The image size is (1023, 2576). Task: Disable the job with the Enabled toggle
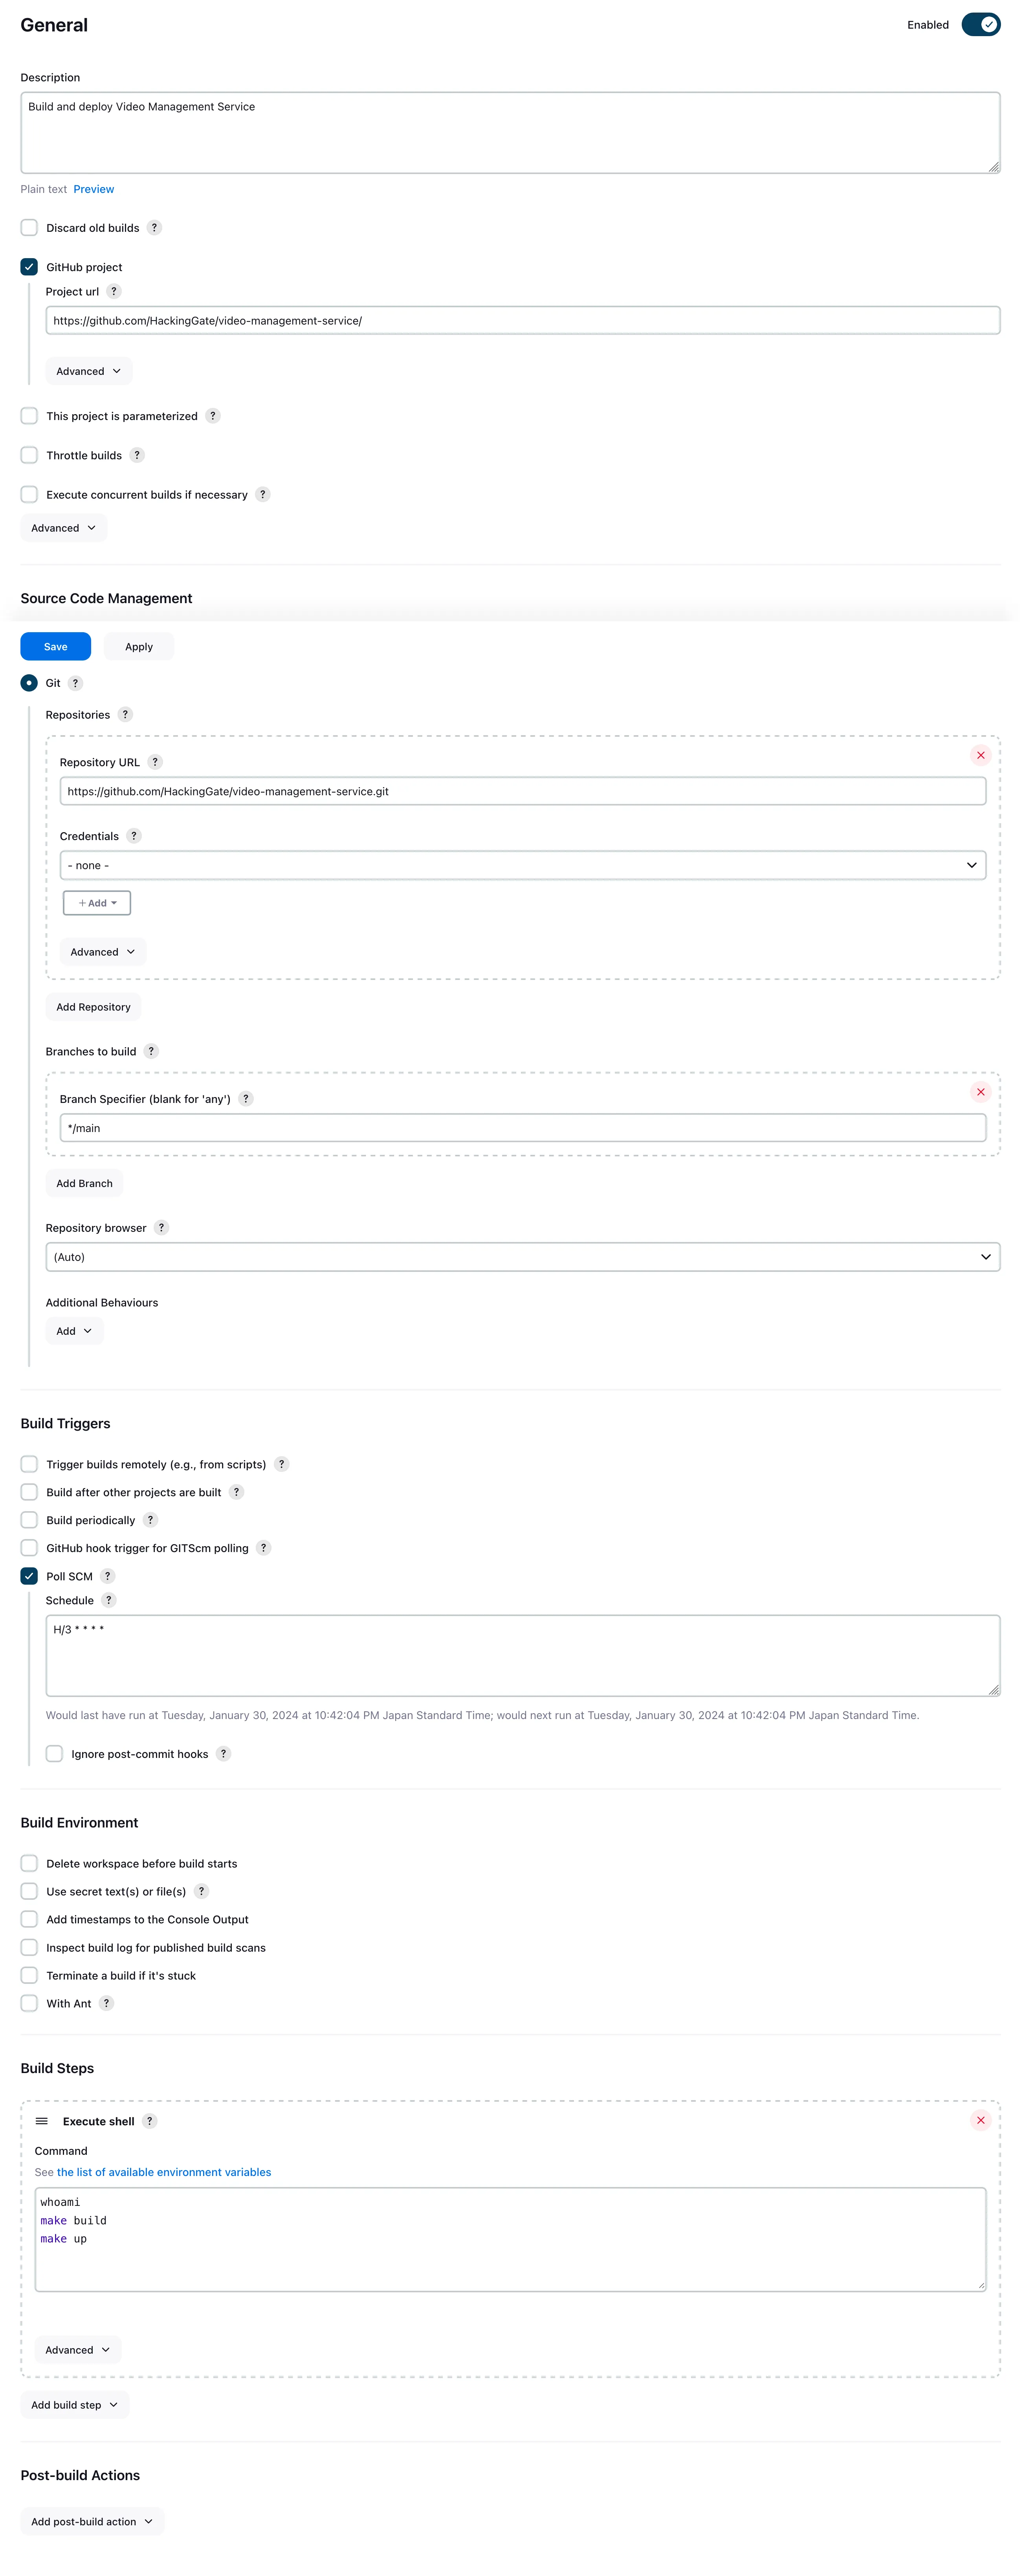tap(981, 24)
